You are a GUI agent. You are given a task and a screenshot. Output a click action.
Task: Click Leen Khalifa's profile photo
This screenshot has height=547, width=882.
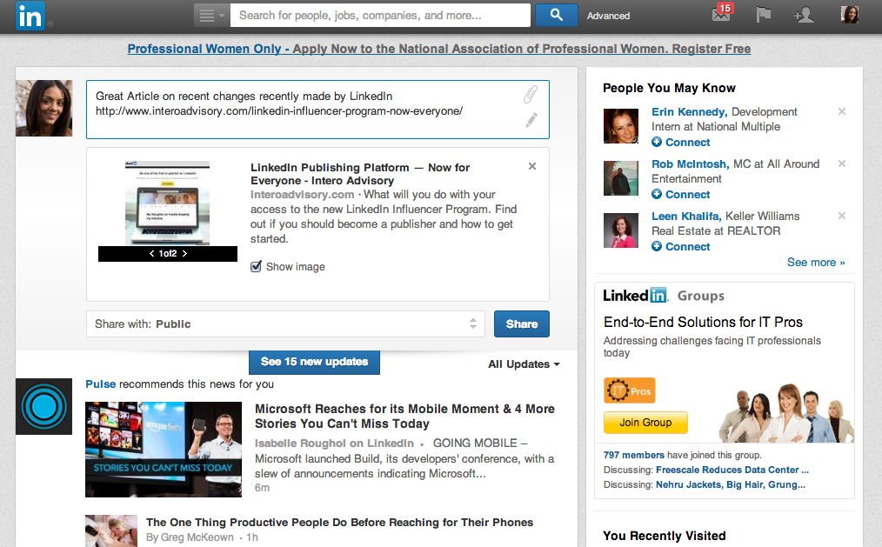click(x=621, y=230)
